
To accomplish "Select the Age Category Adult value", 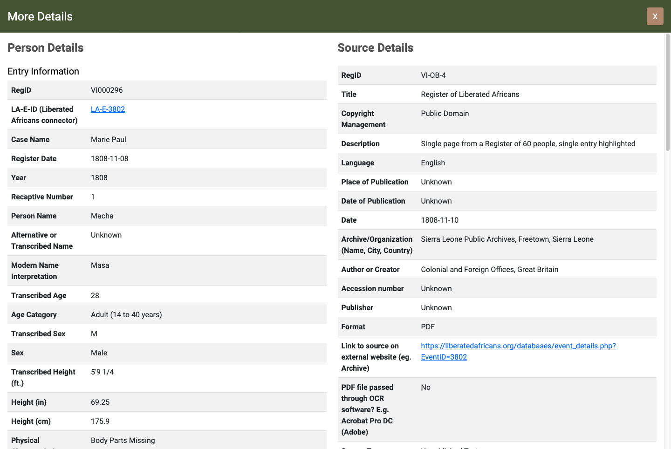I will click(x=126, y=314).
